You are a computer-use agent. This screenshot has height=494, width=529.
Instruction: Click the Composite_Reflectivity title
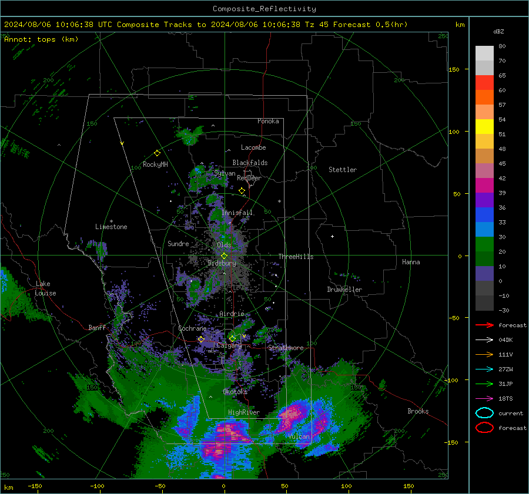pos(264,9)
